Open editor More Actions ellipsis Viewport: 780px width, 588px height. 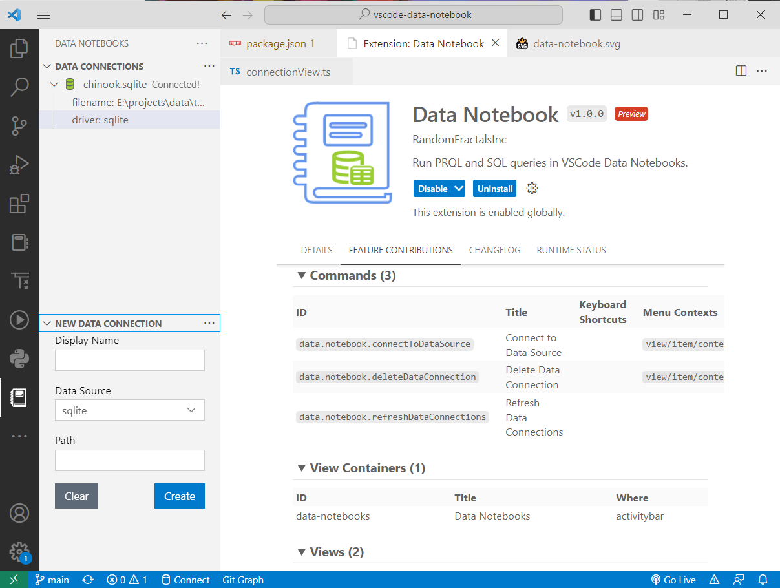(x=762, y=71)
